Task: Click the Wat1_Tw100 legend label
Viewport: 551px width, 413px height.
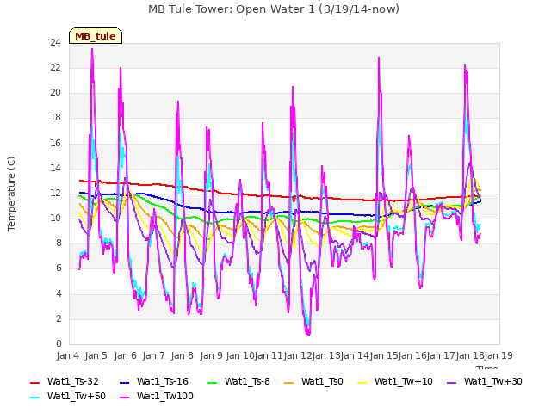Action: pyautogui.click(x=165, y=396)
